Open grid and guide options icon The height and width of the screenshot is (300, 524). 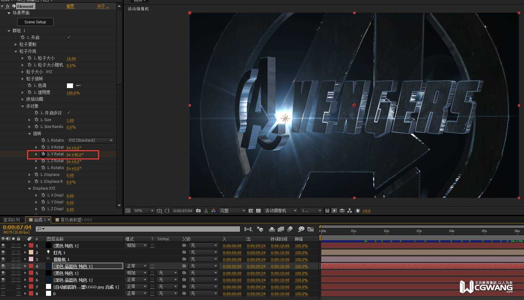[159, 211]
